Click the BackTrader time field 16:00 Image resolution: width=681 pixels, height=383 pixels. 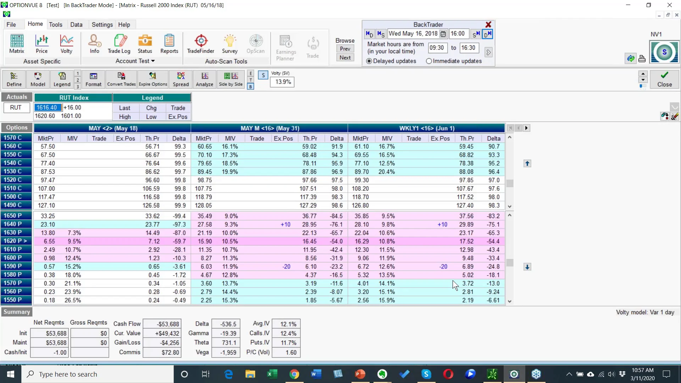pos(459,34)
